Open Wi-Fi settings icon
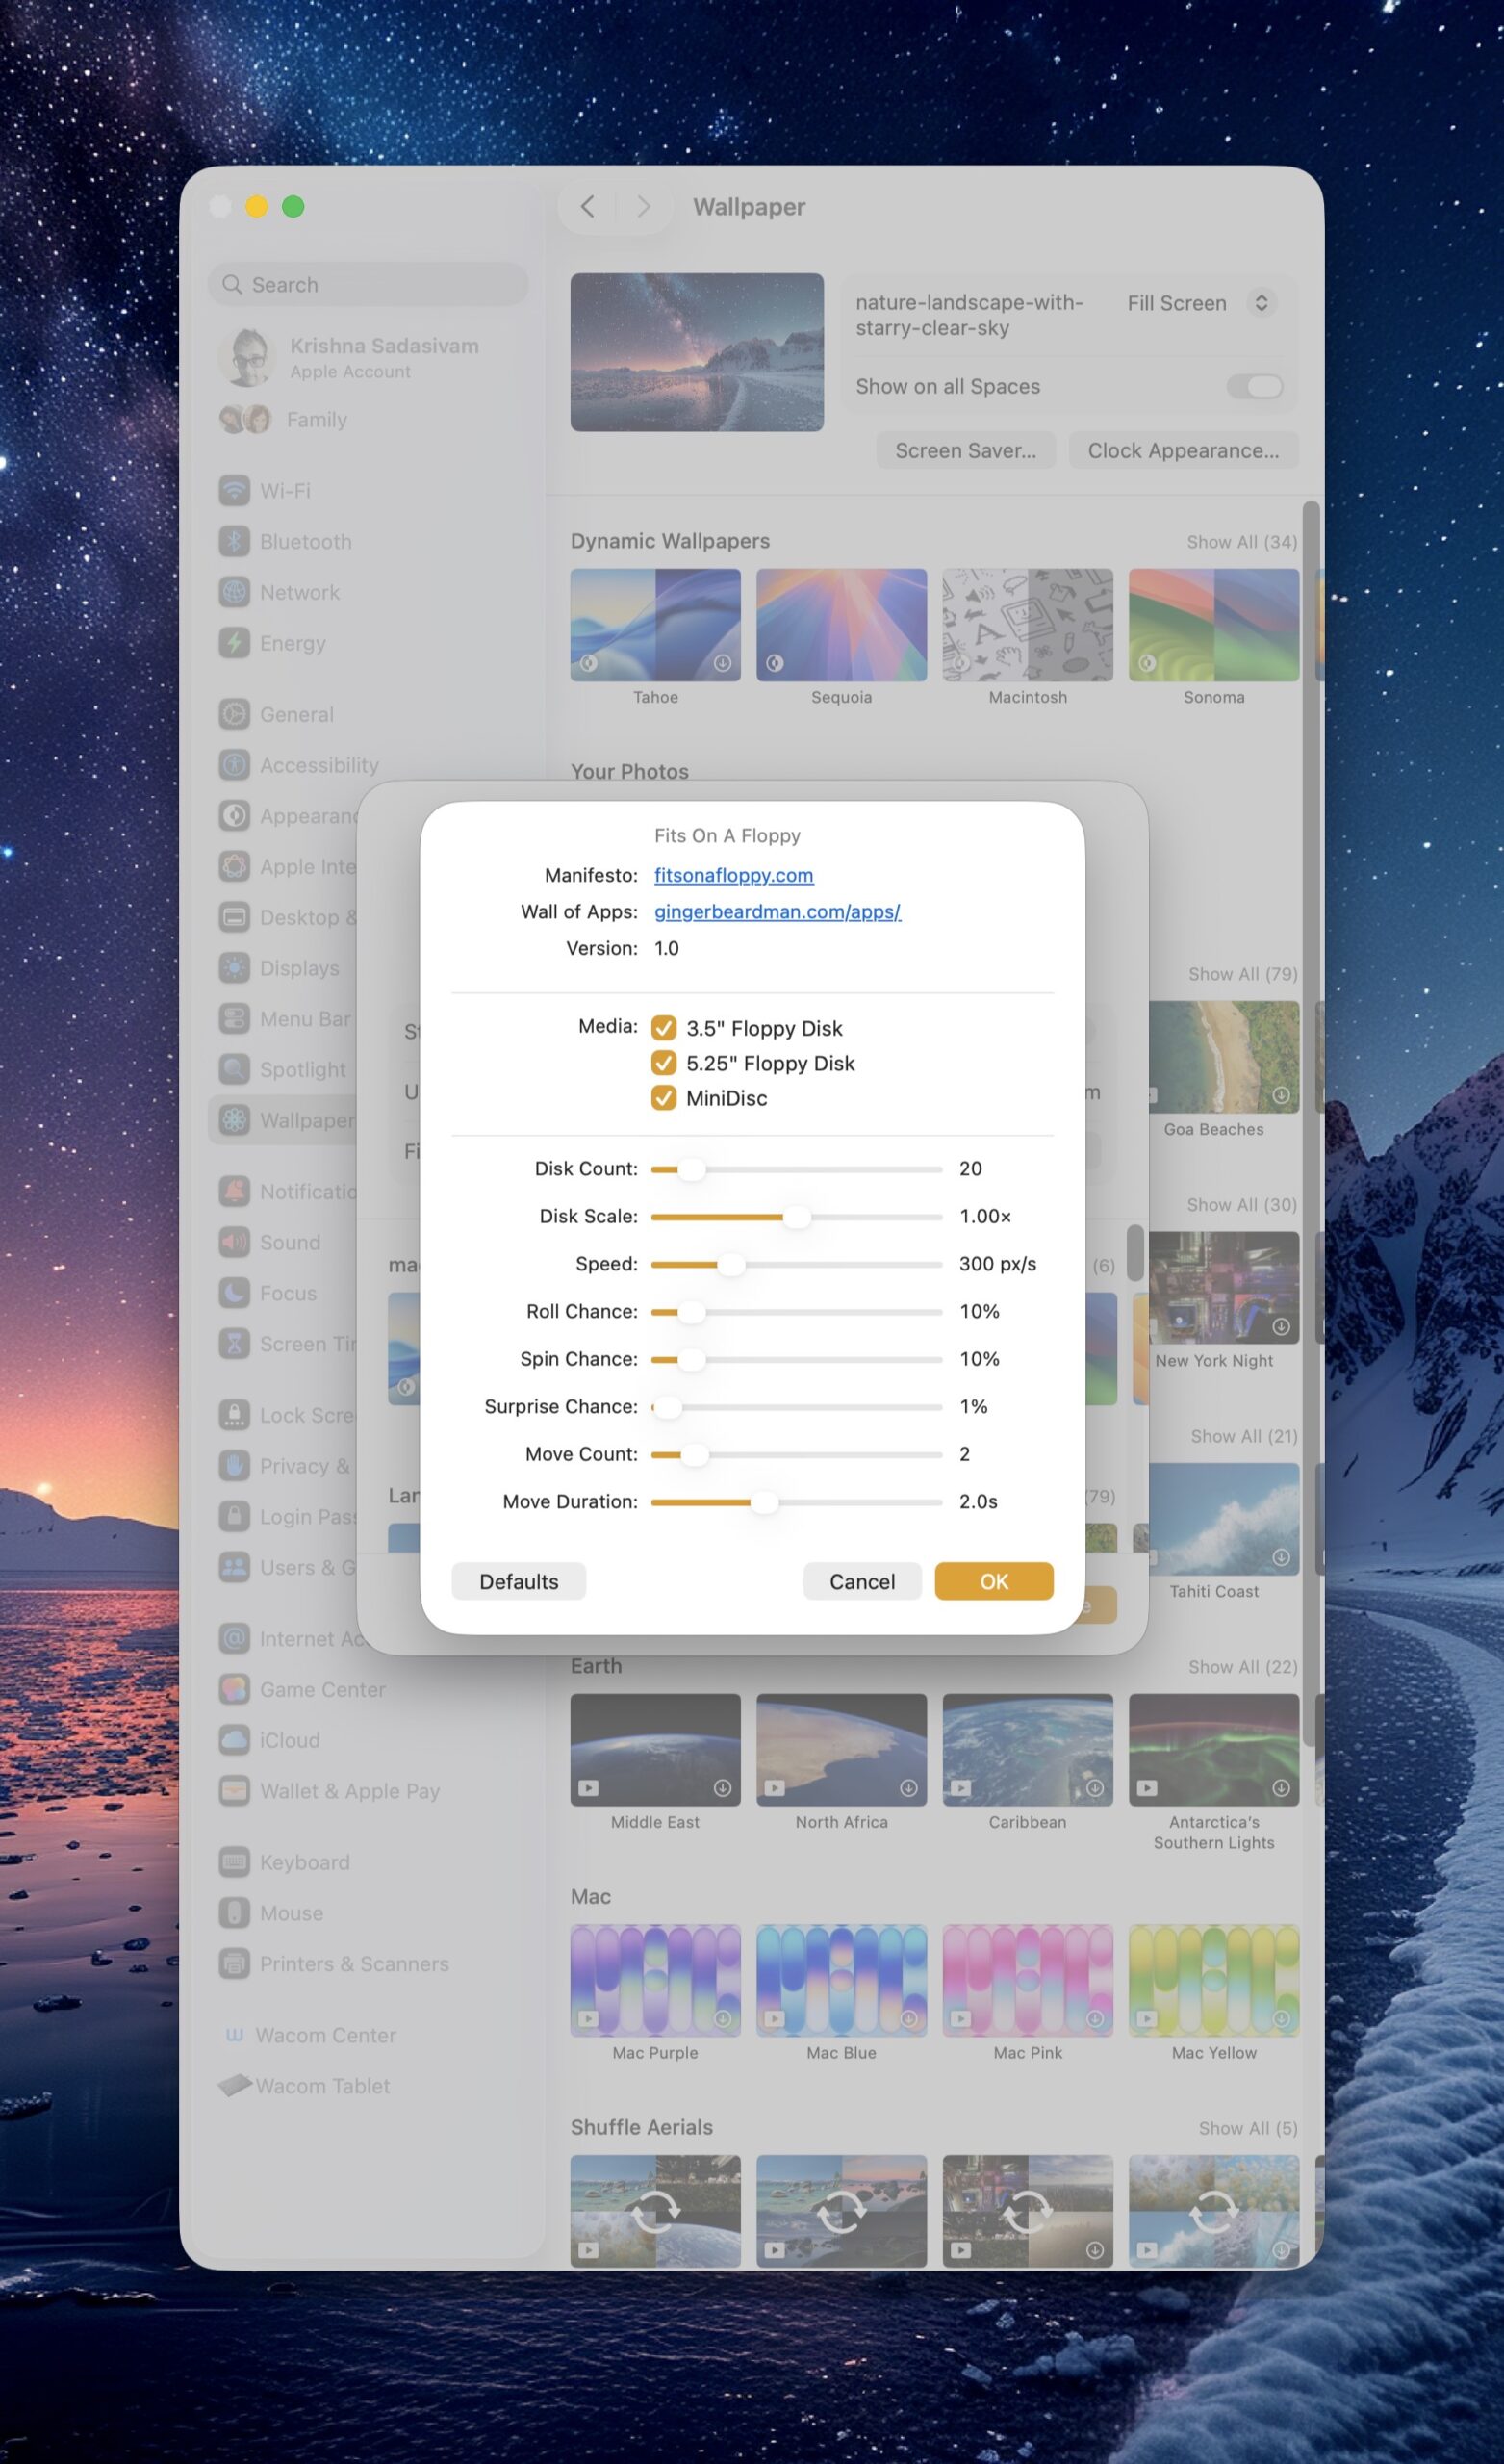Screen dimensions: 1504x2464 234,490
